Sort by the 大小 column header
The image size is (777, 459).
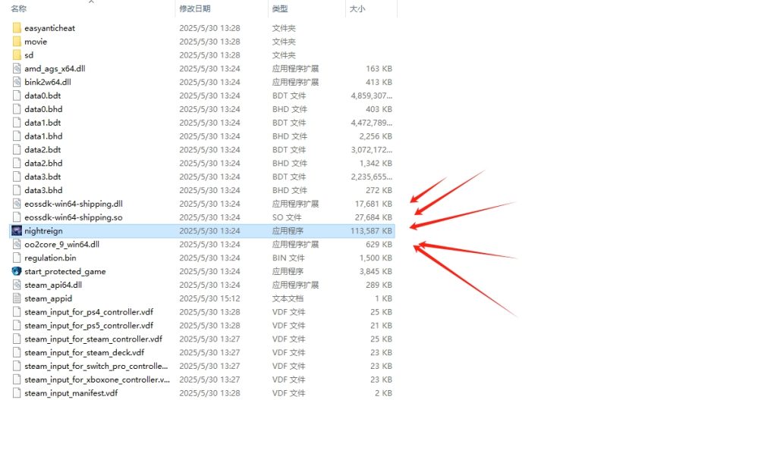tap(357, 8)
